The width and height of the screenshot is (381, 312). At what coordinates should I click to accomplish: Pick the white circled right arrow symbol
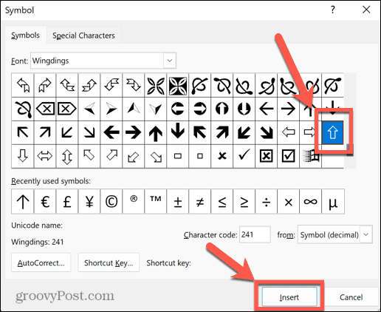[199, 109]
